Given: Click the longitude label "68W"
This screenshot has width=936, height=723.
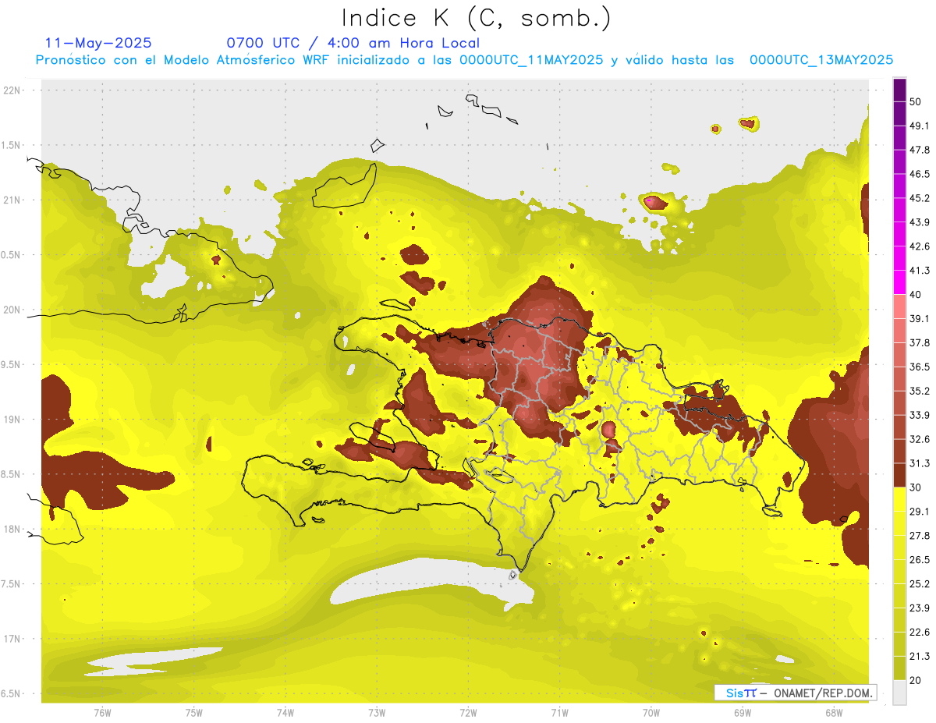Looking at the screenshot, I should pyautogui.click(x=834, y=713).
